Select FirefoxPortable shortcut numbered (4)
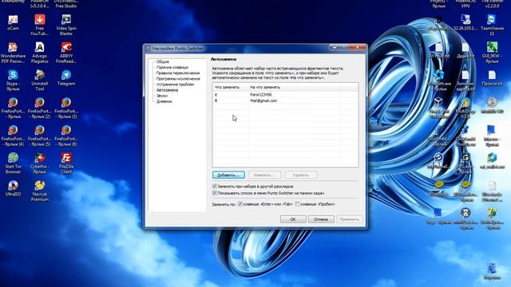 tap(13, 136)
